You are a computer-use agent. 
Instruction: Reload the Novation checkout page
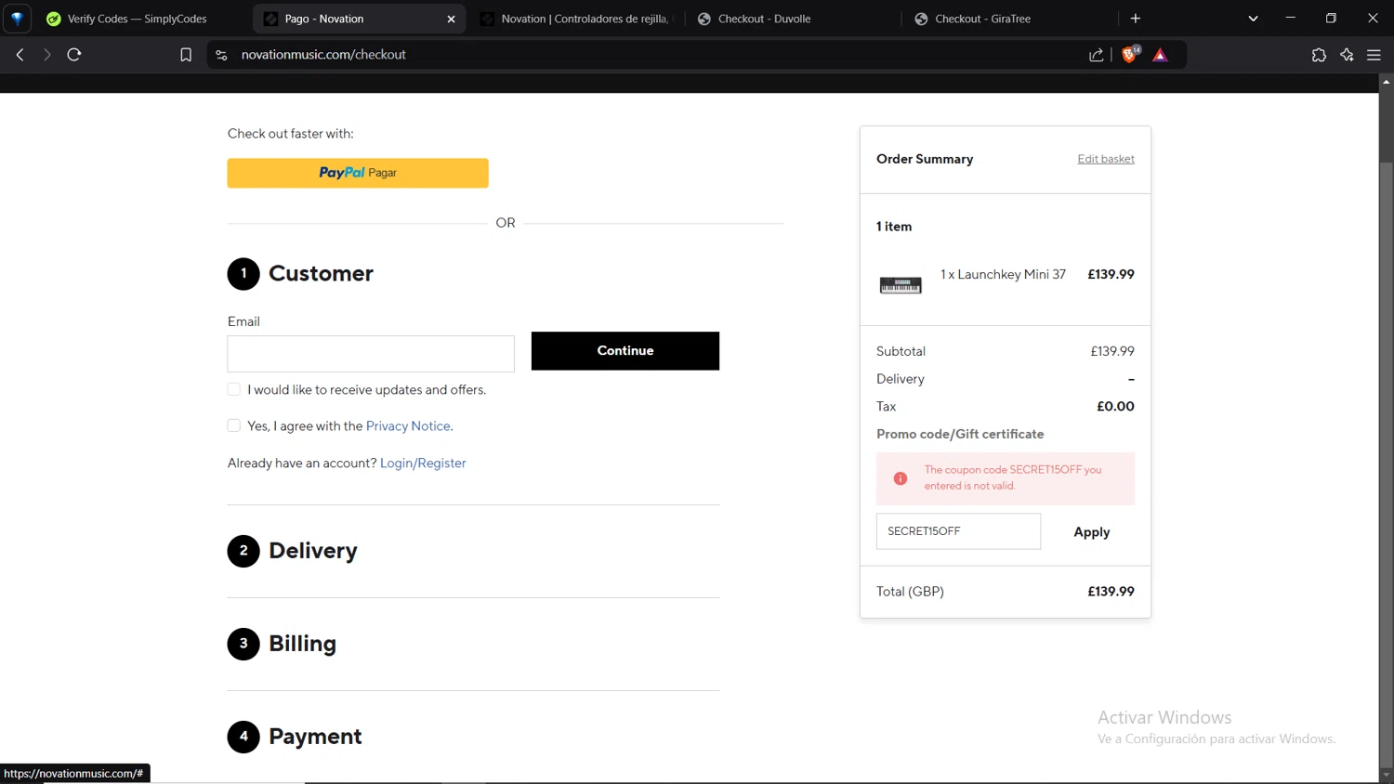coord(74,55)
